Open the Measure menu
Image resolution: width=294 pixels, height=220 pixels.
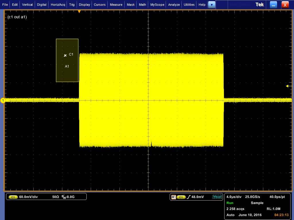(116, 5)
